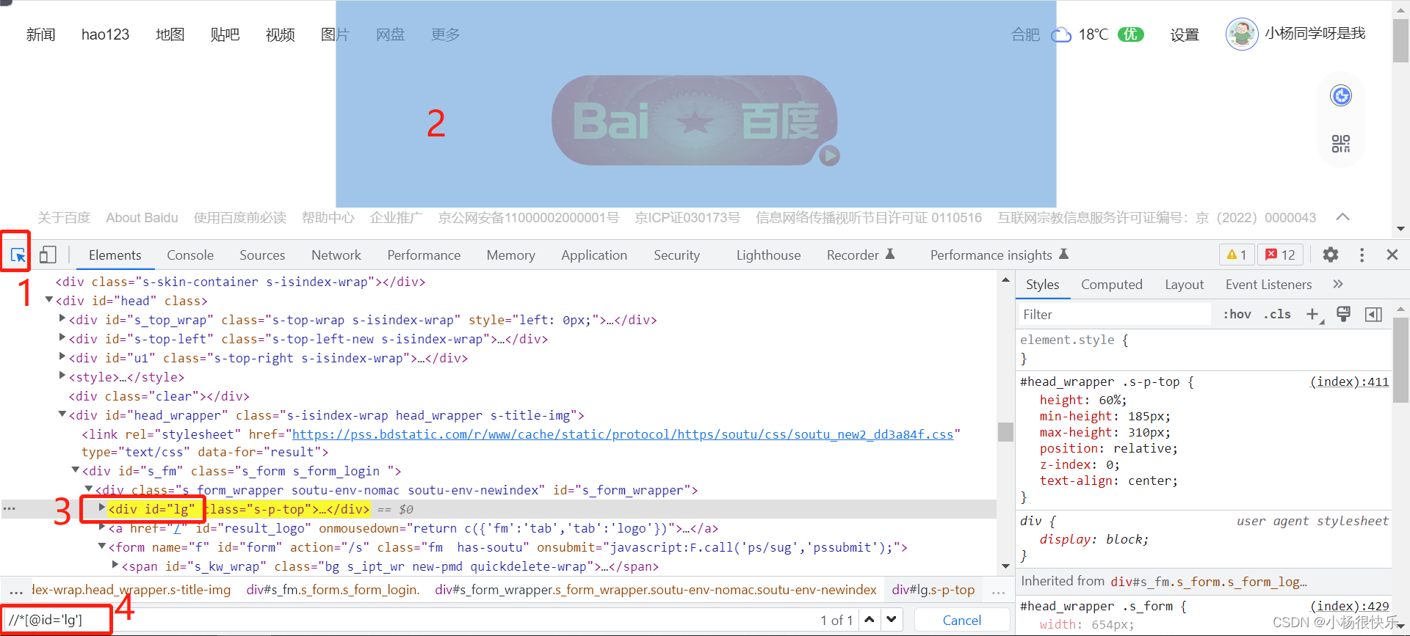The height and width of the screenshot is (636, 1410).
Task: Expand the div id="s-top-left" node
Action: (x=62, y=337)
